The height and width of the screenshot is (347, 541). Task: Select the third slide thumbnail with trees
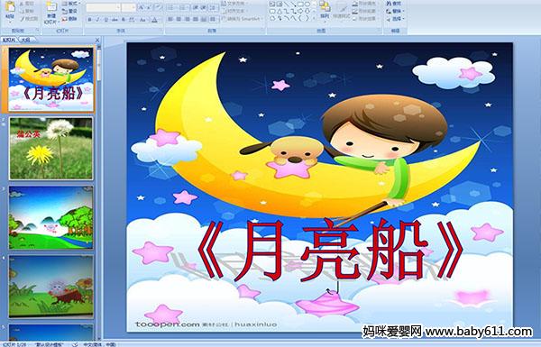point(51,217)
